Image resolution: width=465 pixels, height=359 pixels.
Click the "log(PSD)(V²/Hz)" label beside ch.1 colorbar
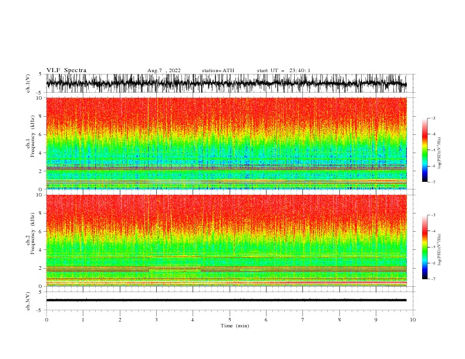439,153
